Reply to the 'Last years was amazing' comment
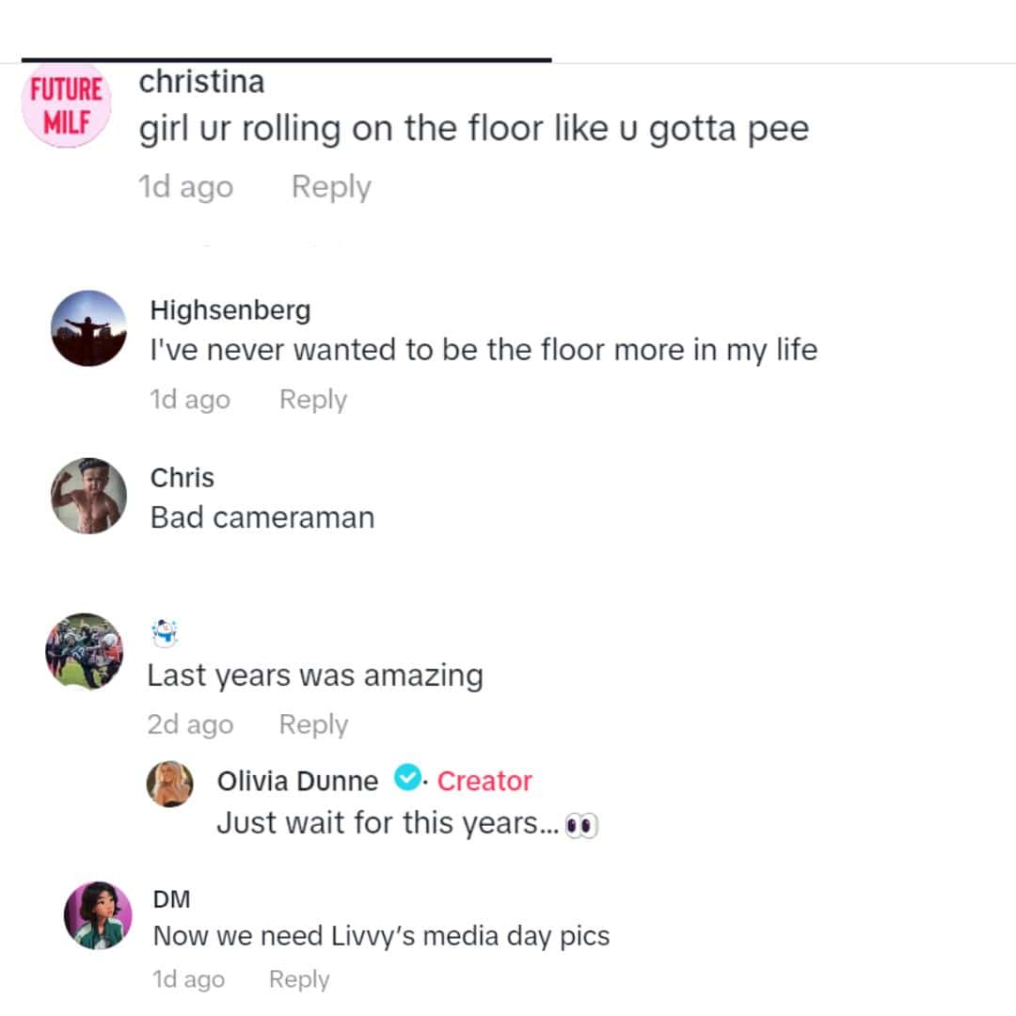This screenshot has height=1016, width=1016. [x=313, y=724]
